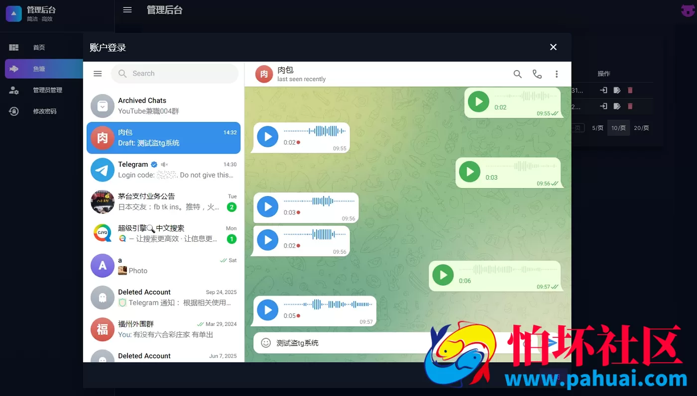
Task: Play incoming 0:05 voice message at 09:57
Action: click(x=268, y=310)
